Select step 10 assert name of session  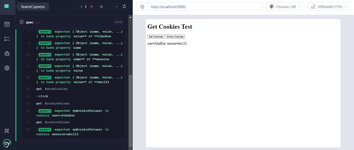(73, 57)
